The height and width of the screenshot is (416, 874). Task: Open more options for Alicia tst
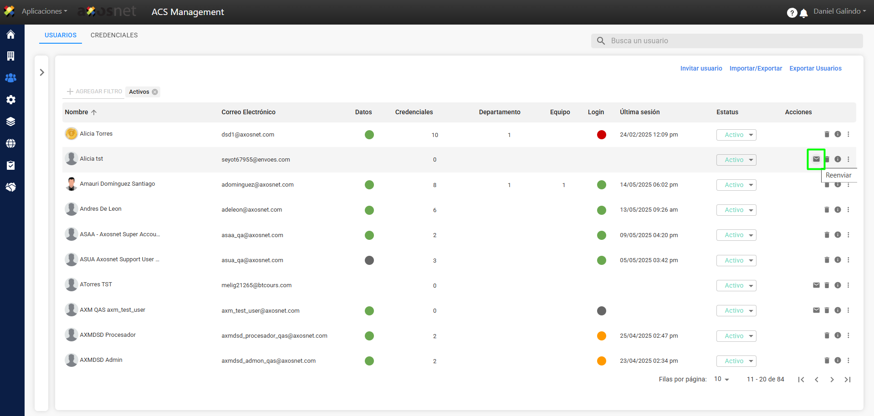(848, 159)
